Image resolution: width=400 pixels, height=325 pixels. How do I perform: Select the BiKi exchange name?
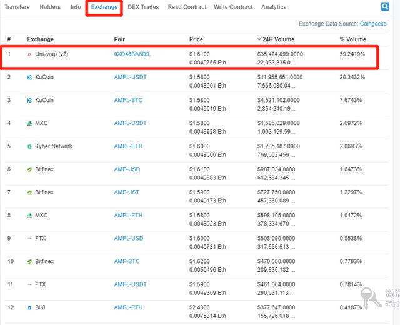(40, 307)
